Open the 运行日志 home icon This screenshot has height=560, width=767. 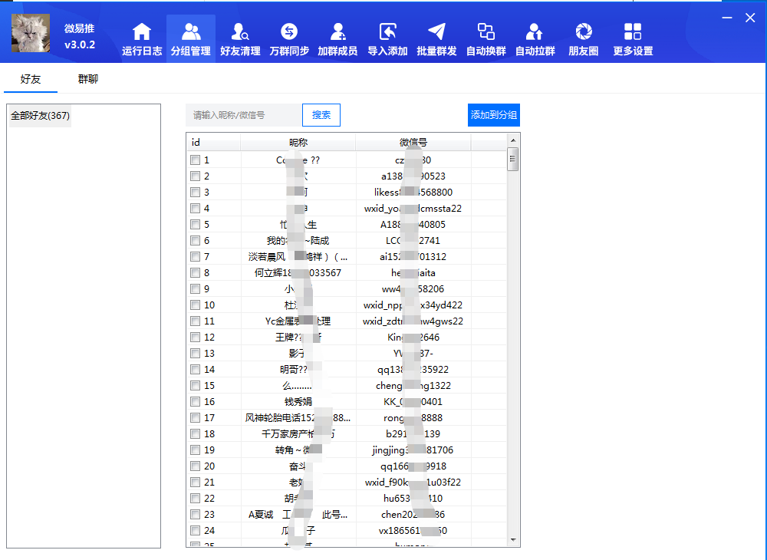coord(142,32)
